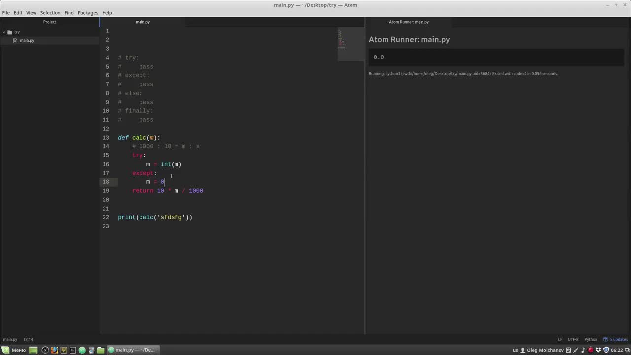Switch to the Atom Runner: main.py tab
This screenshot has width=631, height=355.
pos(409,22)
